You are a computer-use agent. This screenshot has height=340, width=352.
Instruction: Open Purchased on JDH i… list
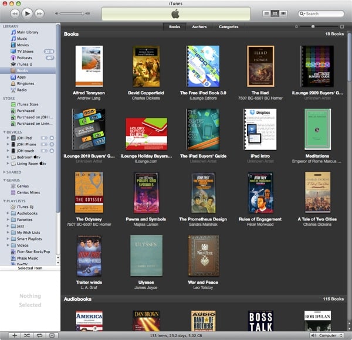click(35, 117)
